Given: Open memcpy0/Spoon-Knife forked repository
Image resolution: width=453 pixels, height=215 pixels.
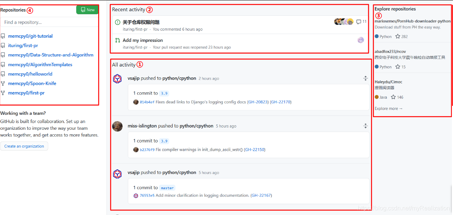Looking at the screenshot, I should [32, 83].
